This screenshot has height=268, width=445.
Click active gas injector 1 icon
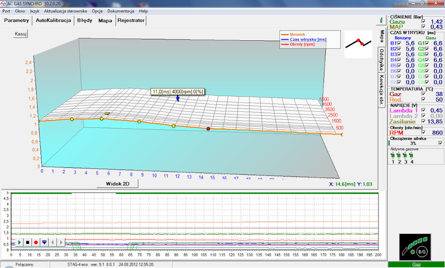(393, 156)
